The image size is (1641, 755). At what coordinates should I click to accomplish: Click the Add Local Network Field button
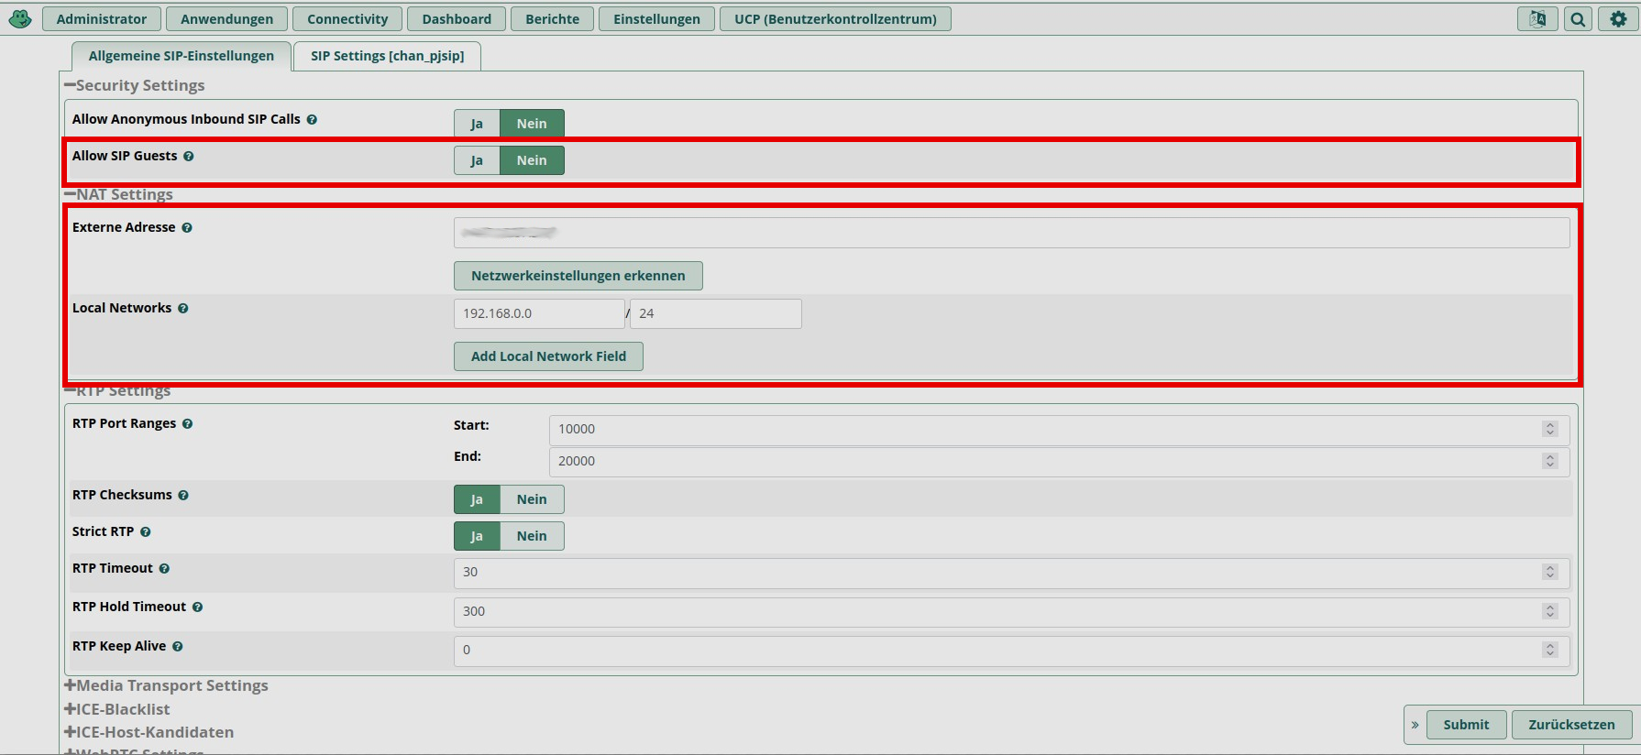coord(548,356)
